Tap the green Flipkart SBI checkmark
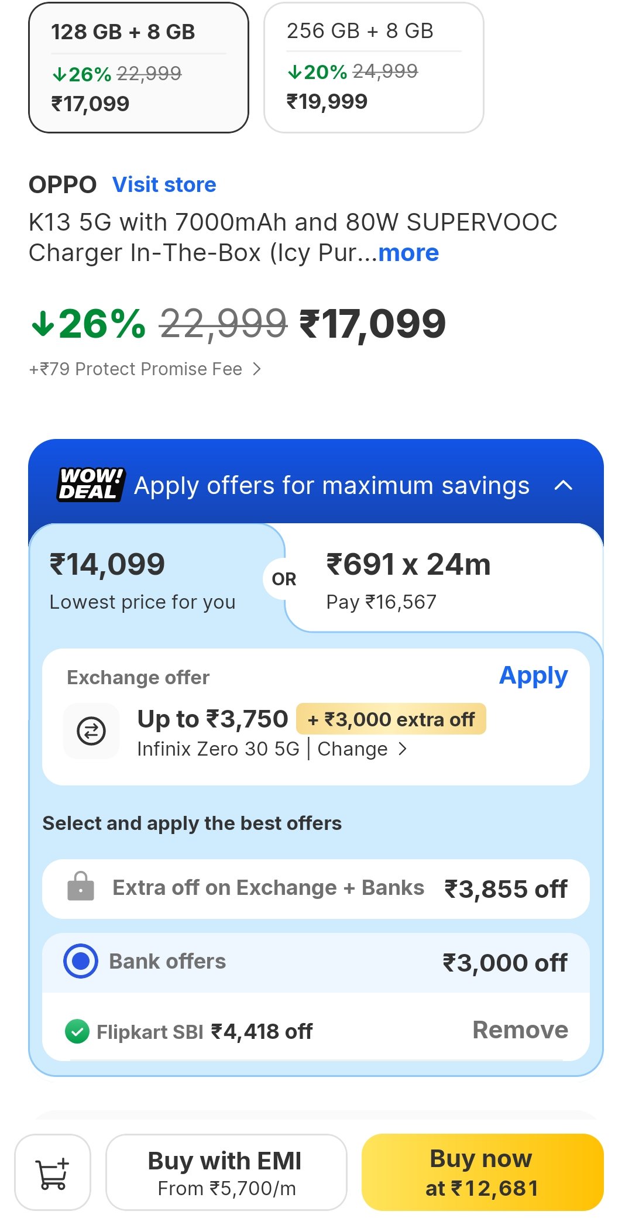 click(77, 1031)
